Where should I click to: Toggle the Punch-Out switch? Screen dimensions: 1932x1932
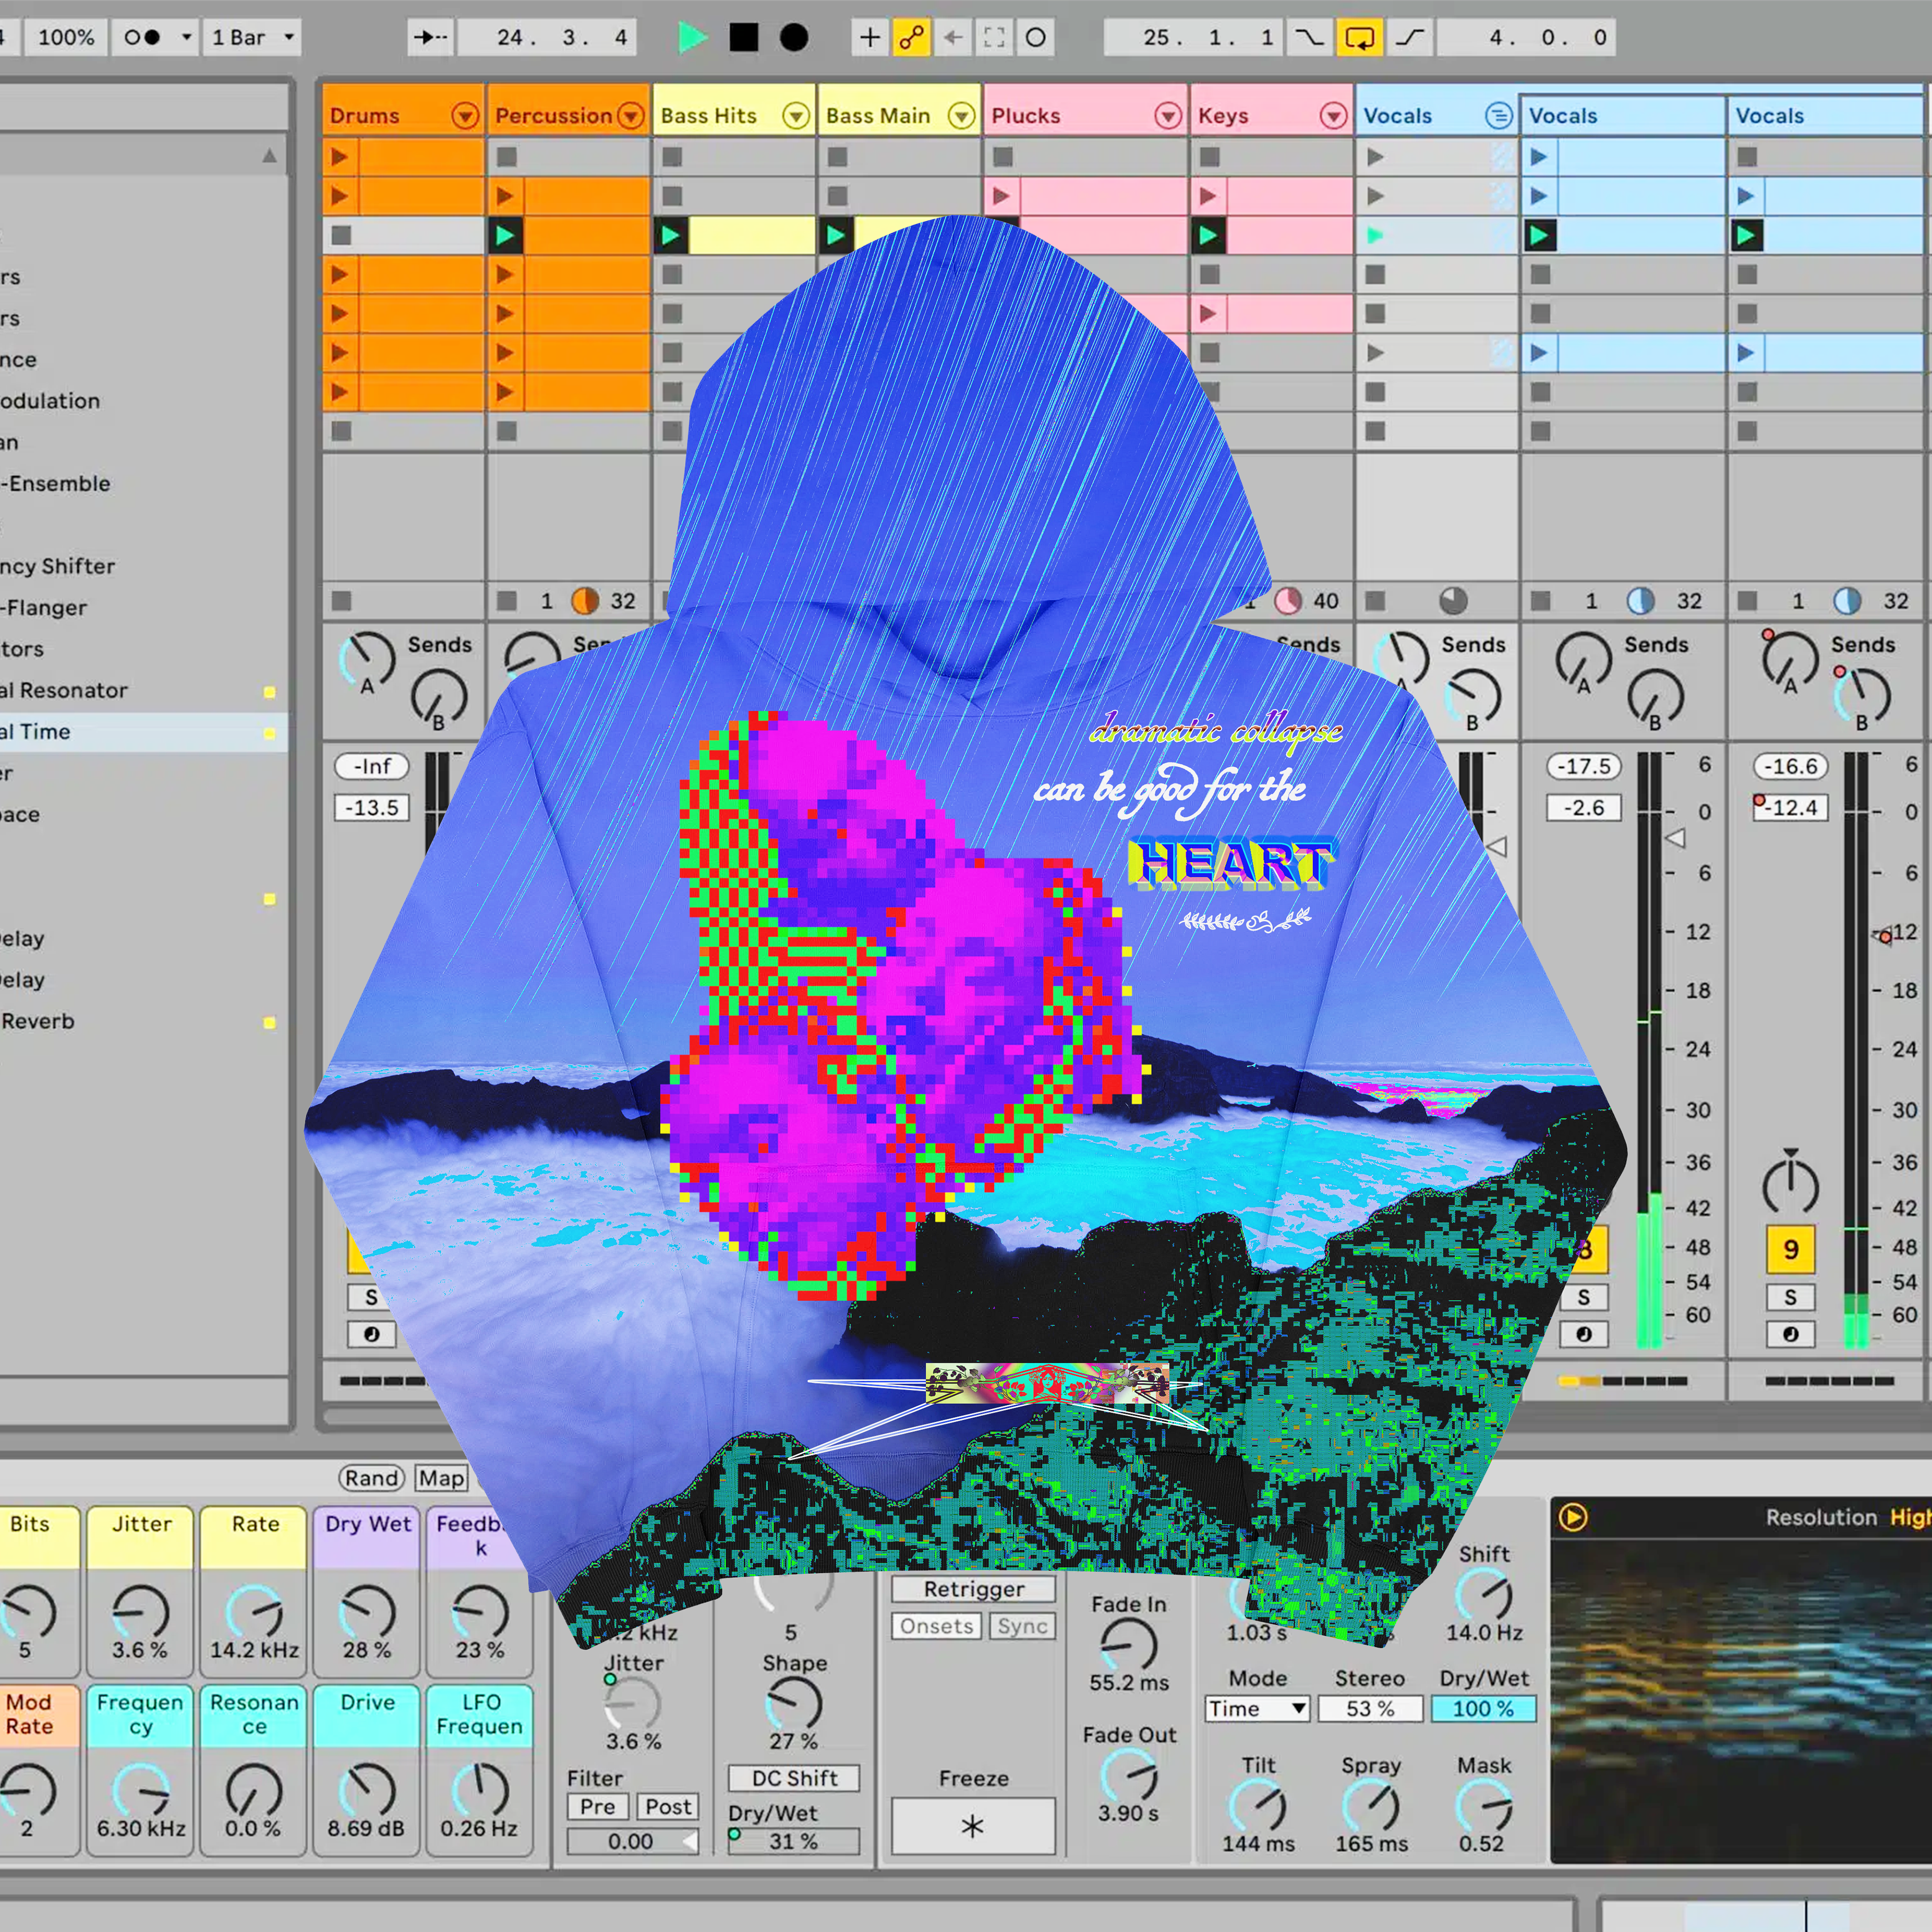click(1410, 38)
